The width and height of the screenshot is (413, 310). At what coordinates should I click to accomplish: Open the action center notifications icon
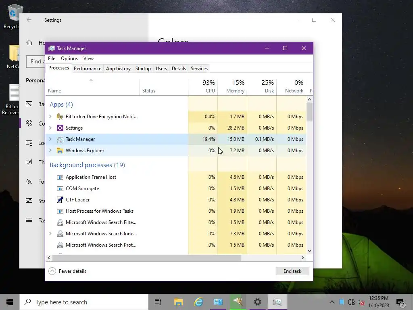(400, 302)
